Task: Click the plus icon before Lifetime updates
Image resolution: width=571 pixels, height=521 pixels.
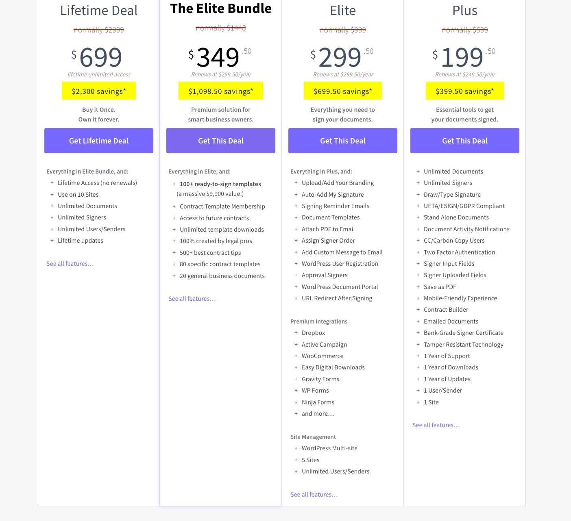Action: point(52,241)
